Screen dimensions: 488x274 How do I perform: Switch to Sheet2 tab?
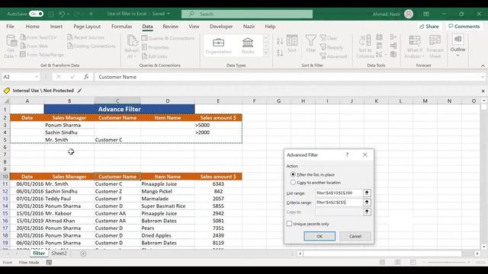pyautogui.click(x=59, y=253)
